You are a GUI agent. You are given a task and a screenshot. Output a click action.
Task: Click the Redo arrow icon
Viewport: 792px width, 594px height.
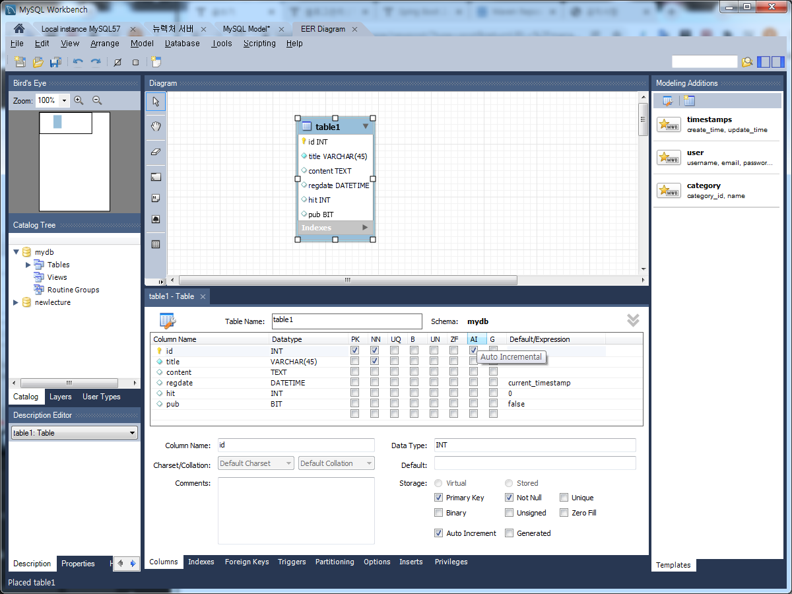click(96, 62)
